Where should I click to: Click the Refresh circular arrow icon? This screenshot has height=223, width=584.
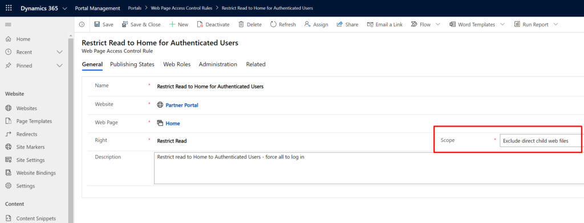click(x=273, y=25)
